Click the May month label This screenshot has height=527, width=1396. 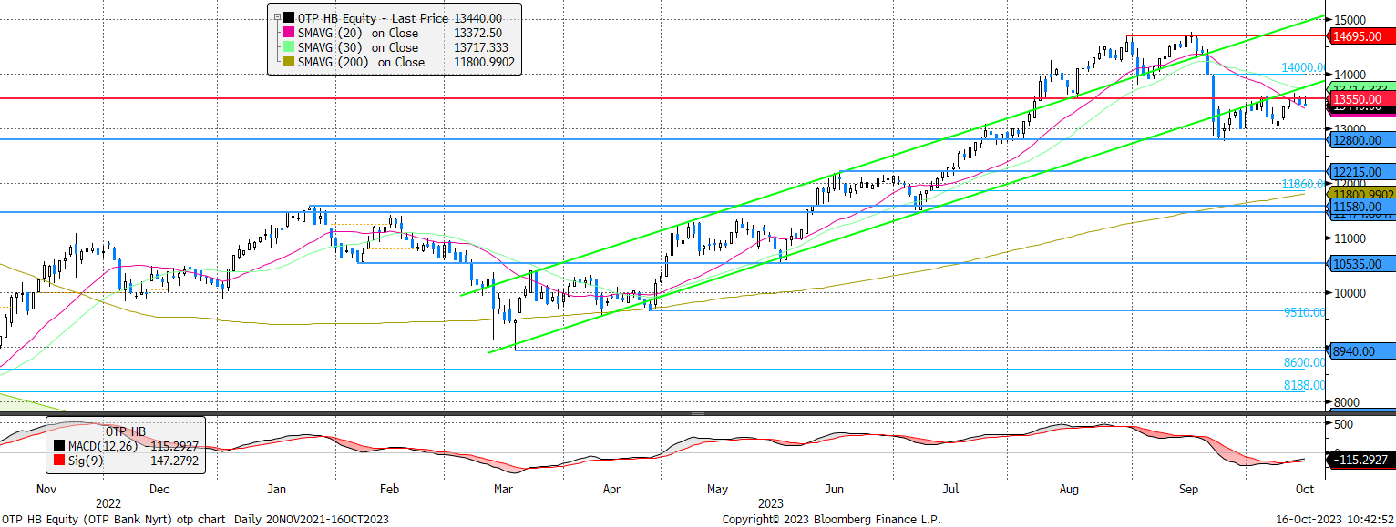[718, 489]
